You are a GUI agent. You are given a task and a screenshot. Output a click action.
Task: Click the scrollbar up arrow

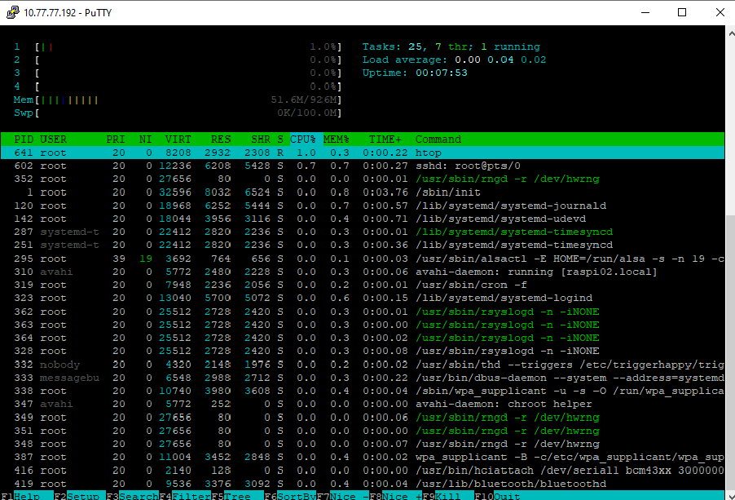[727, 33]
